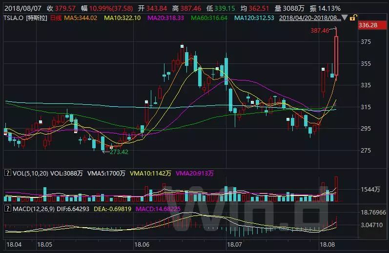
Task: Click the 387.46 high price marker
Action: pos(319,30)
